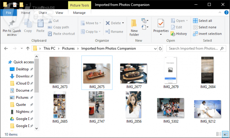The width and height of the screenshot is (230, 138).
Task: Open Customize Quick Access Toolbar dropdown
Action: coord(27,5)
